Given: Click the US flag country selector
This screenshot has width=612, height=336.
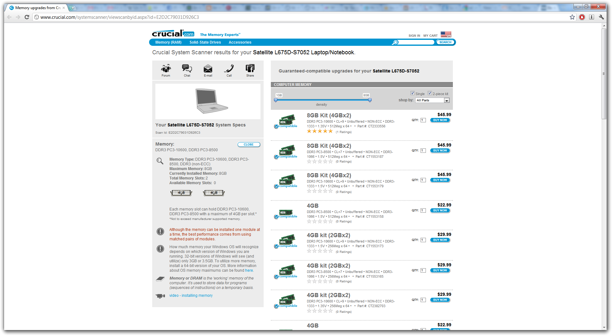Looking at the screenshot, I should (446, 34).
